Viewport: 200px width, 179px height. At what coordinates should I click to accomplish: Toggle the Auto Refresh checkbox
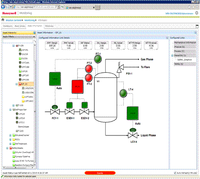pyautogui.click(x=175, y=173)
